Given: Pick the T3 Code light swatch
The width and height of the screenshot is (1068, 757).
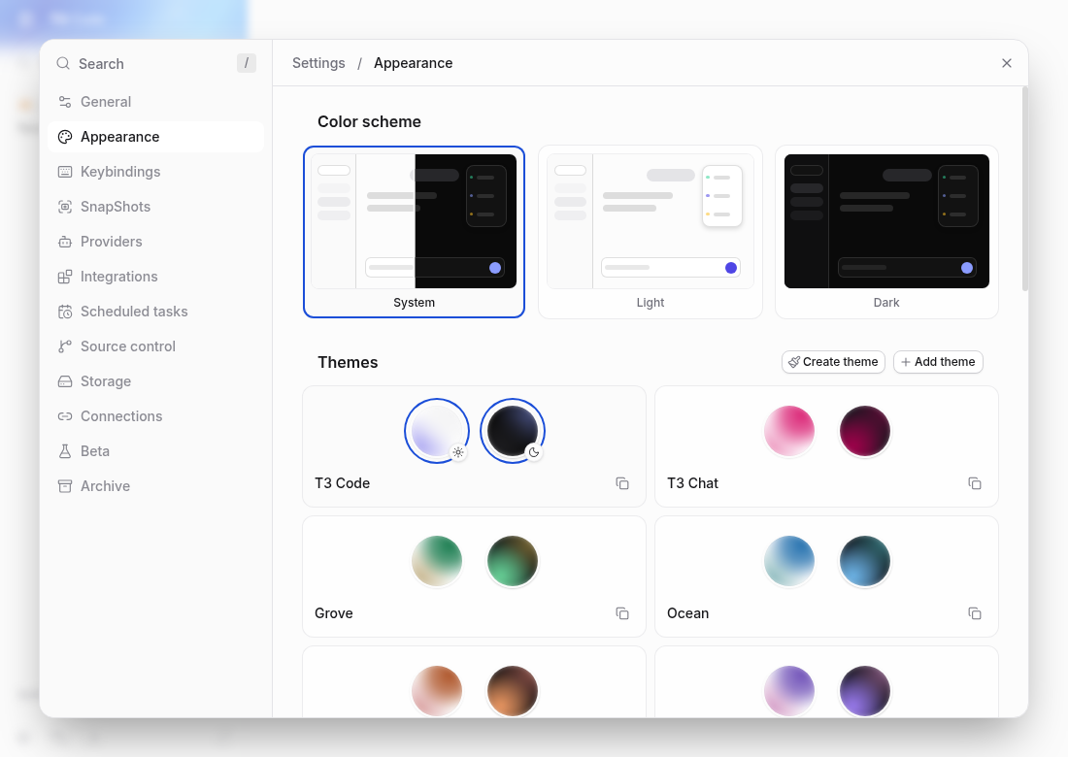Looking at the screenshot, I should click(437, 431).
